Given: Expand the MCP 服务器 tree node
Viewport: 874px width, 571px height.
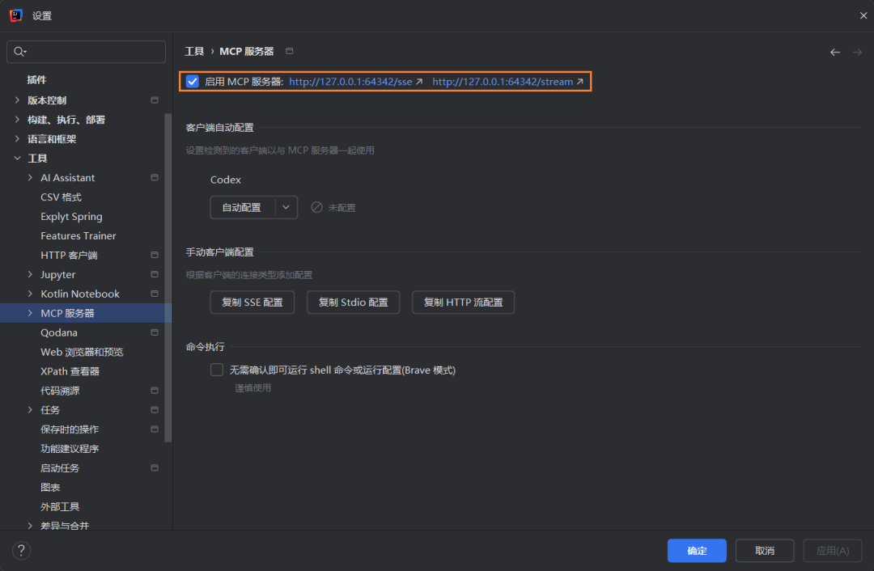Looking at the screenshot, I should [x=30, y=313].
